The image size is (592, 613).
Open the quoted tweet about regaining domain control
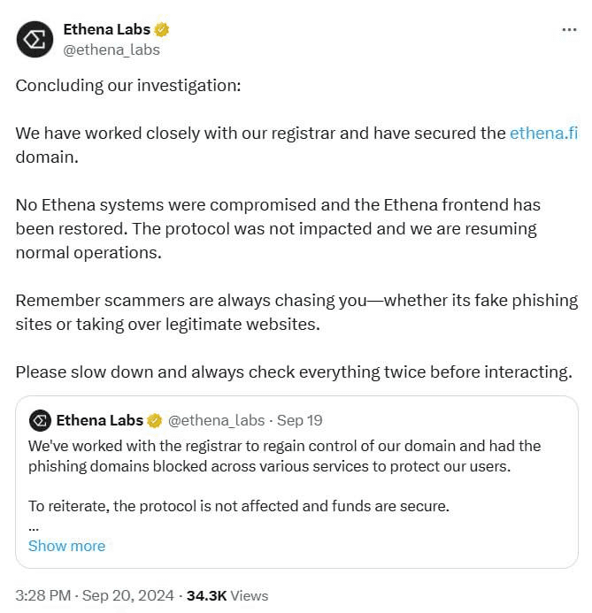click(296, 482)
